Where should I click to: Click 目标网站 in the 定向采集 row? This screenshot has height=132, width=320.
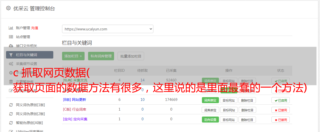229,120
